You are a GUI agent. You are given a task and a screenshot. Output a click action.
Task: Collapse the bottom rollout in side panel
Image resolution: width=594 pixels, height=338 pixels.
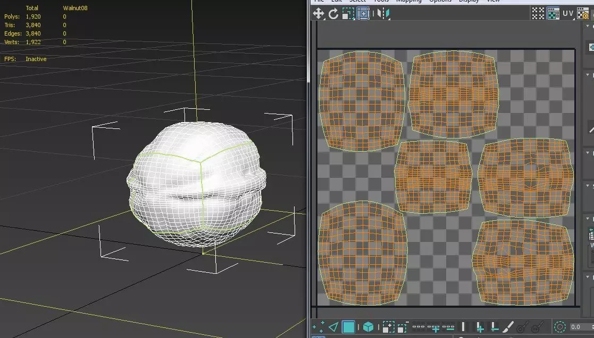pyautogui.click(x=588, y=278)
